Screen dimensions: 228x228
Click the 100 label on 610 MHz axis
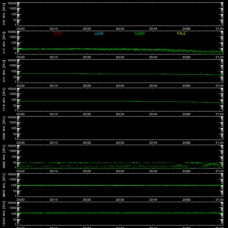click(14, 71)
